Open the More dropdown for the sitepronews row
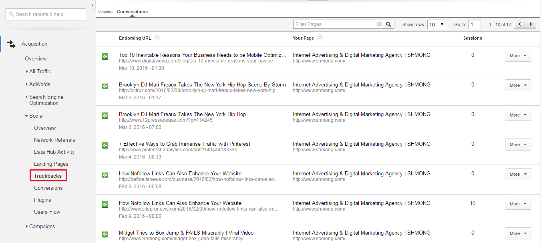 (518, 204)
